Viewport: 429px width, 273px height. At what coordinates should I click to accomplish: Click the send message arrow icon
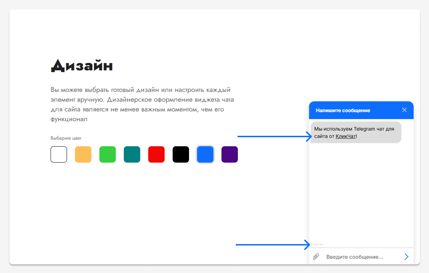pyautogui.click(x=406, y=257)
